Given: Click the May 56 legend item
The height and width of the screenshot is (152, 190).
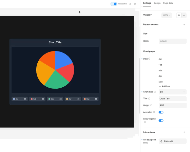Looking at the screenshot, I should pos(90,99).
